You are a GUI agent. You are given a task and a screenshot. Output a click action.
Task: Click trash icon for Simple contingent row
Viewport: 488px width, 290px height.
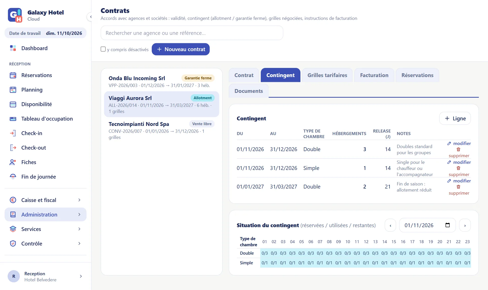click(x=459, y=168)
